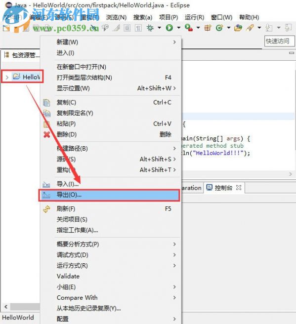Open 配置 submenu in context menu
Screen dimensions: 296x324
coord(111,319)
